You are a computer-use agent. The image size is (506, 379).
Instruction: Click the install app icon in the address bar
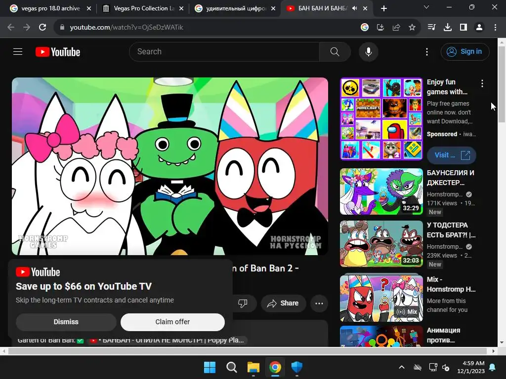[x=380, y=28]
